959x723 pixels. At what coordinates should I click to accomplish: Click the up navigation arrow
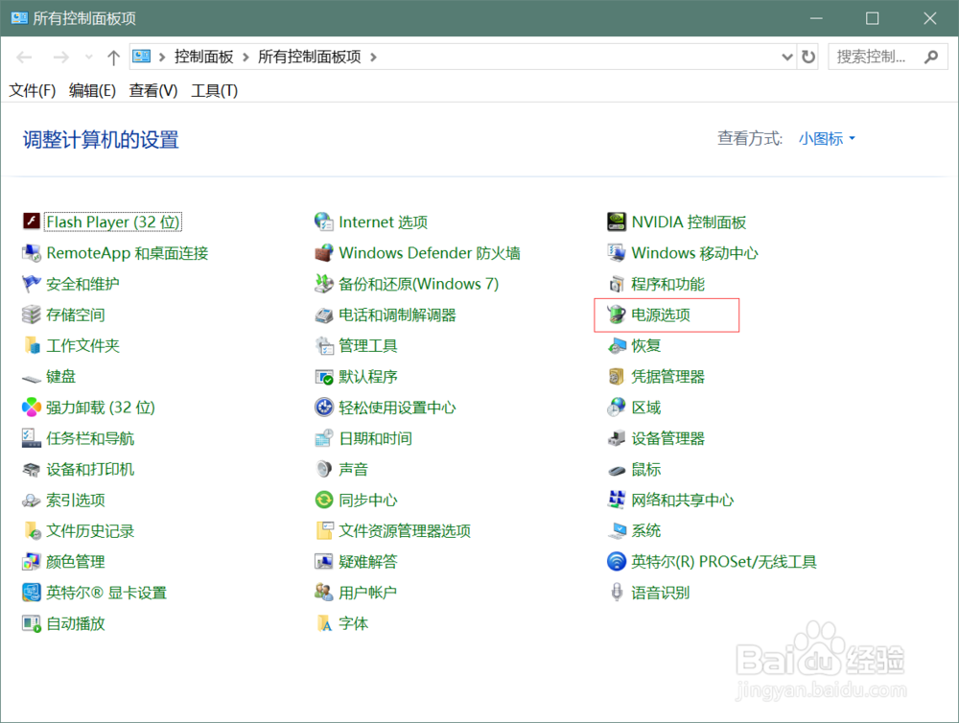(112, 57)
